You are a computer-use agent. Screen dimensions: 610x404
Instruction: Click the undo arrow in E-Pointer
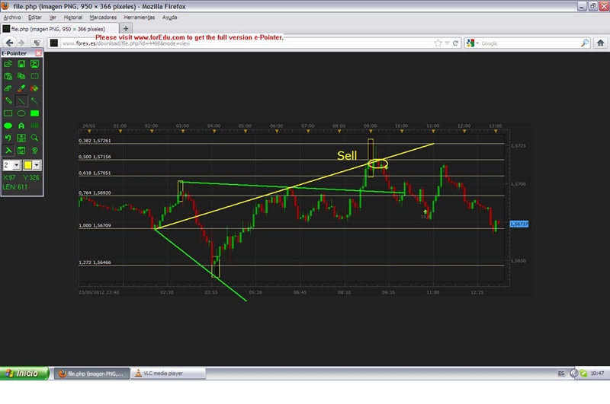point(8,138)
